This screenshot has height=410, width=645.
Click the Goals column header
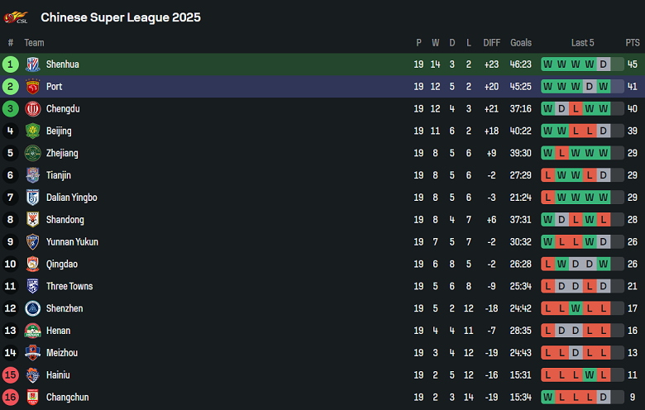click(521, 43)
